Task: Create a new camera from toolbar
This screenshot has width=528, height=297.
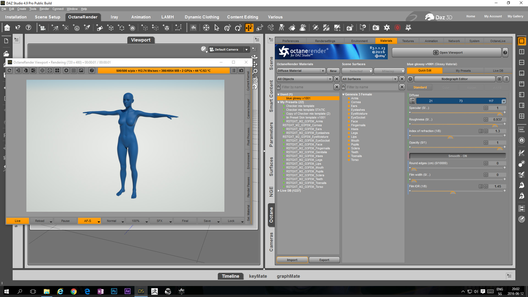Action: pos(42,28)
